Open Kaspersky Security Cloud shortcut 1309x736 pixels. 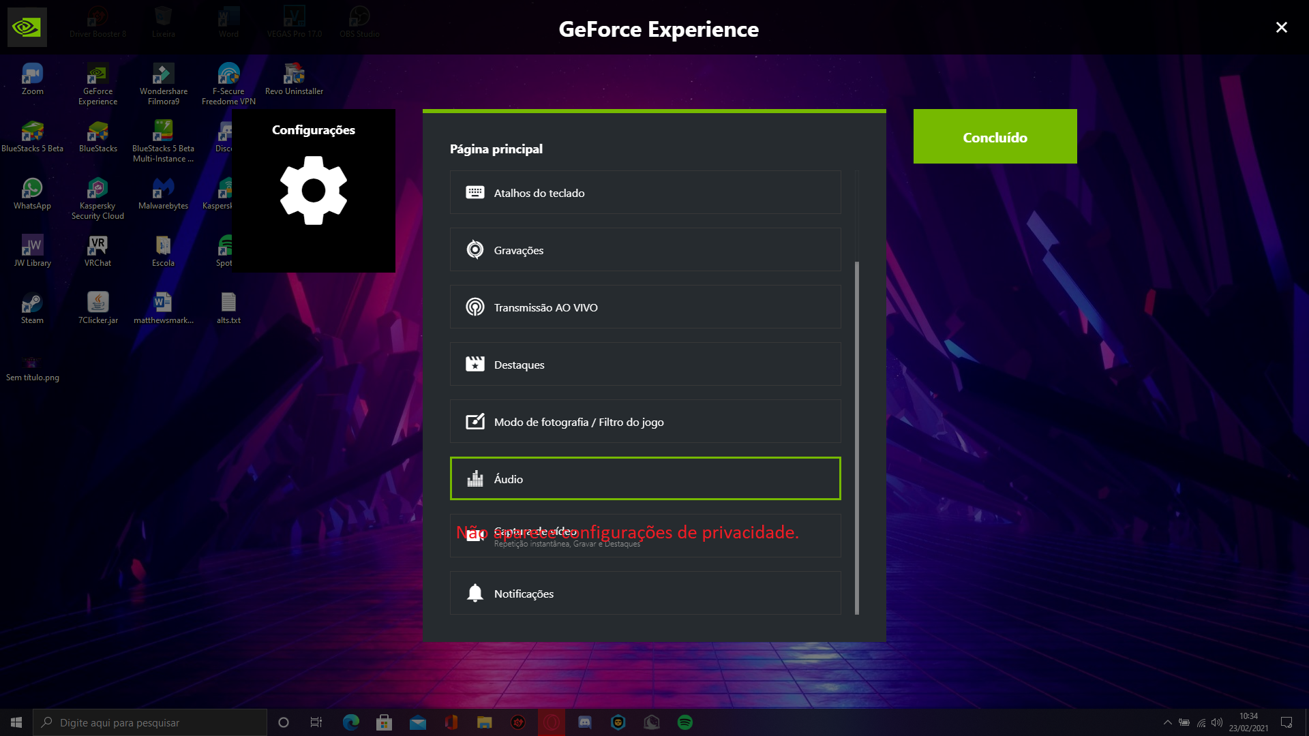[x=97, y=199]
